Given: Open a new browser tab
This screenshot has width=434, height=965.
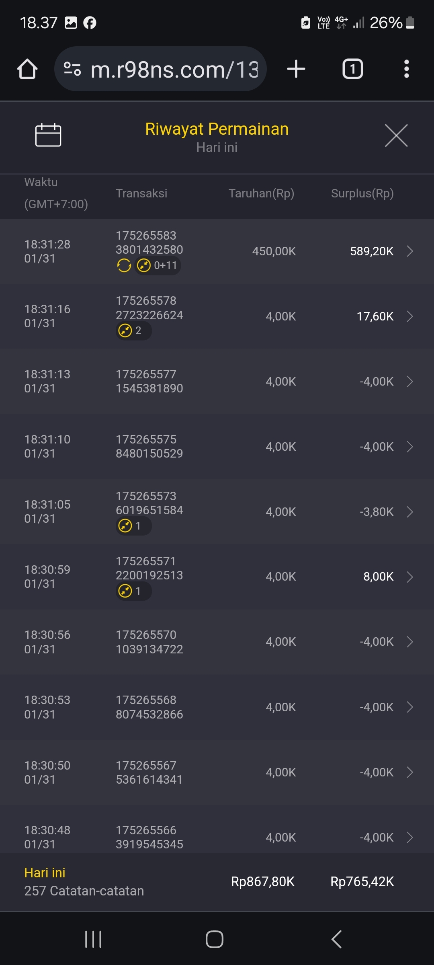Looking at the screenshot, I should 296,69.
